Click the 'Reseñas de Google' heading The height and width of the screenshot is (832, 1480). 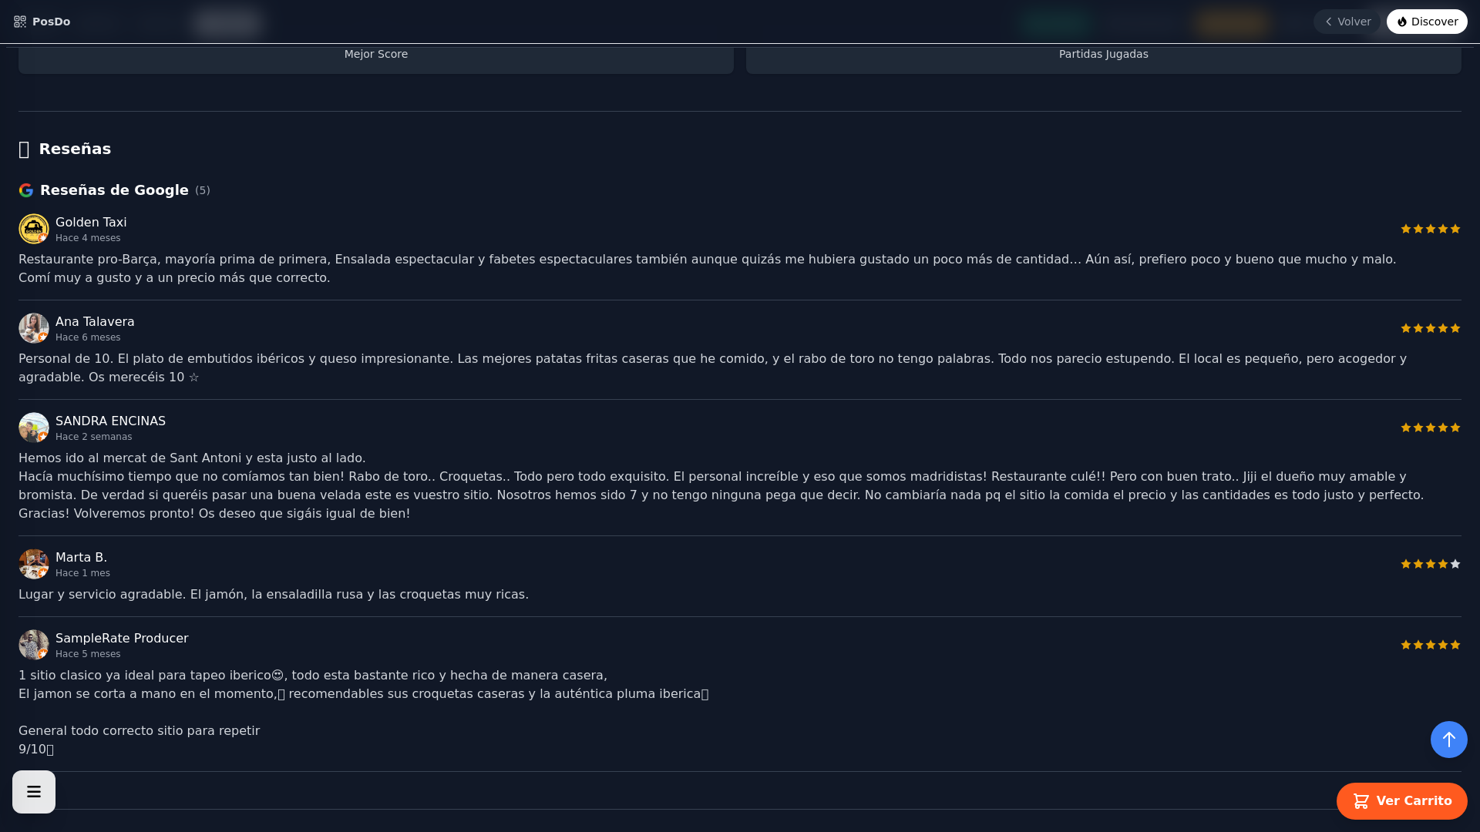tap(114, 190)
